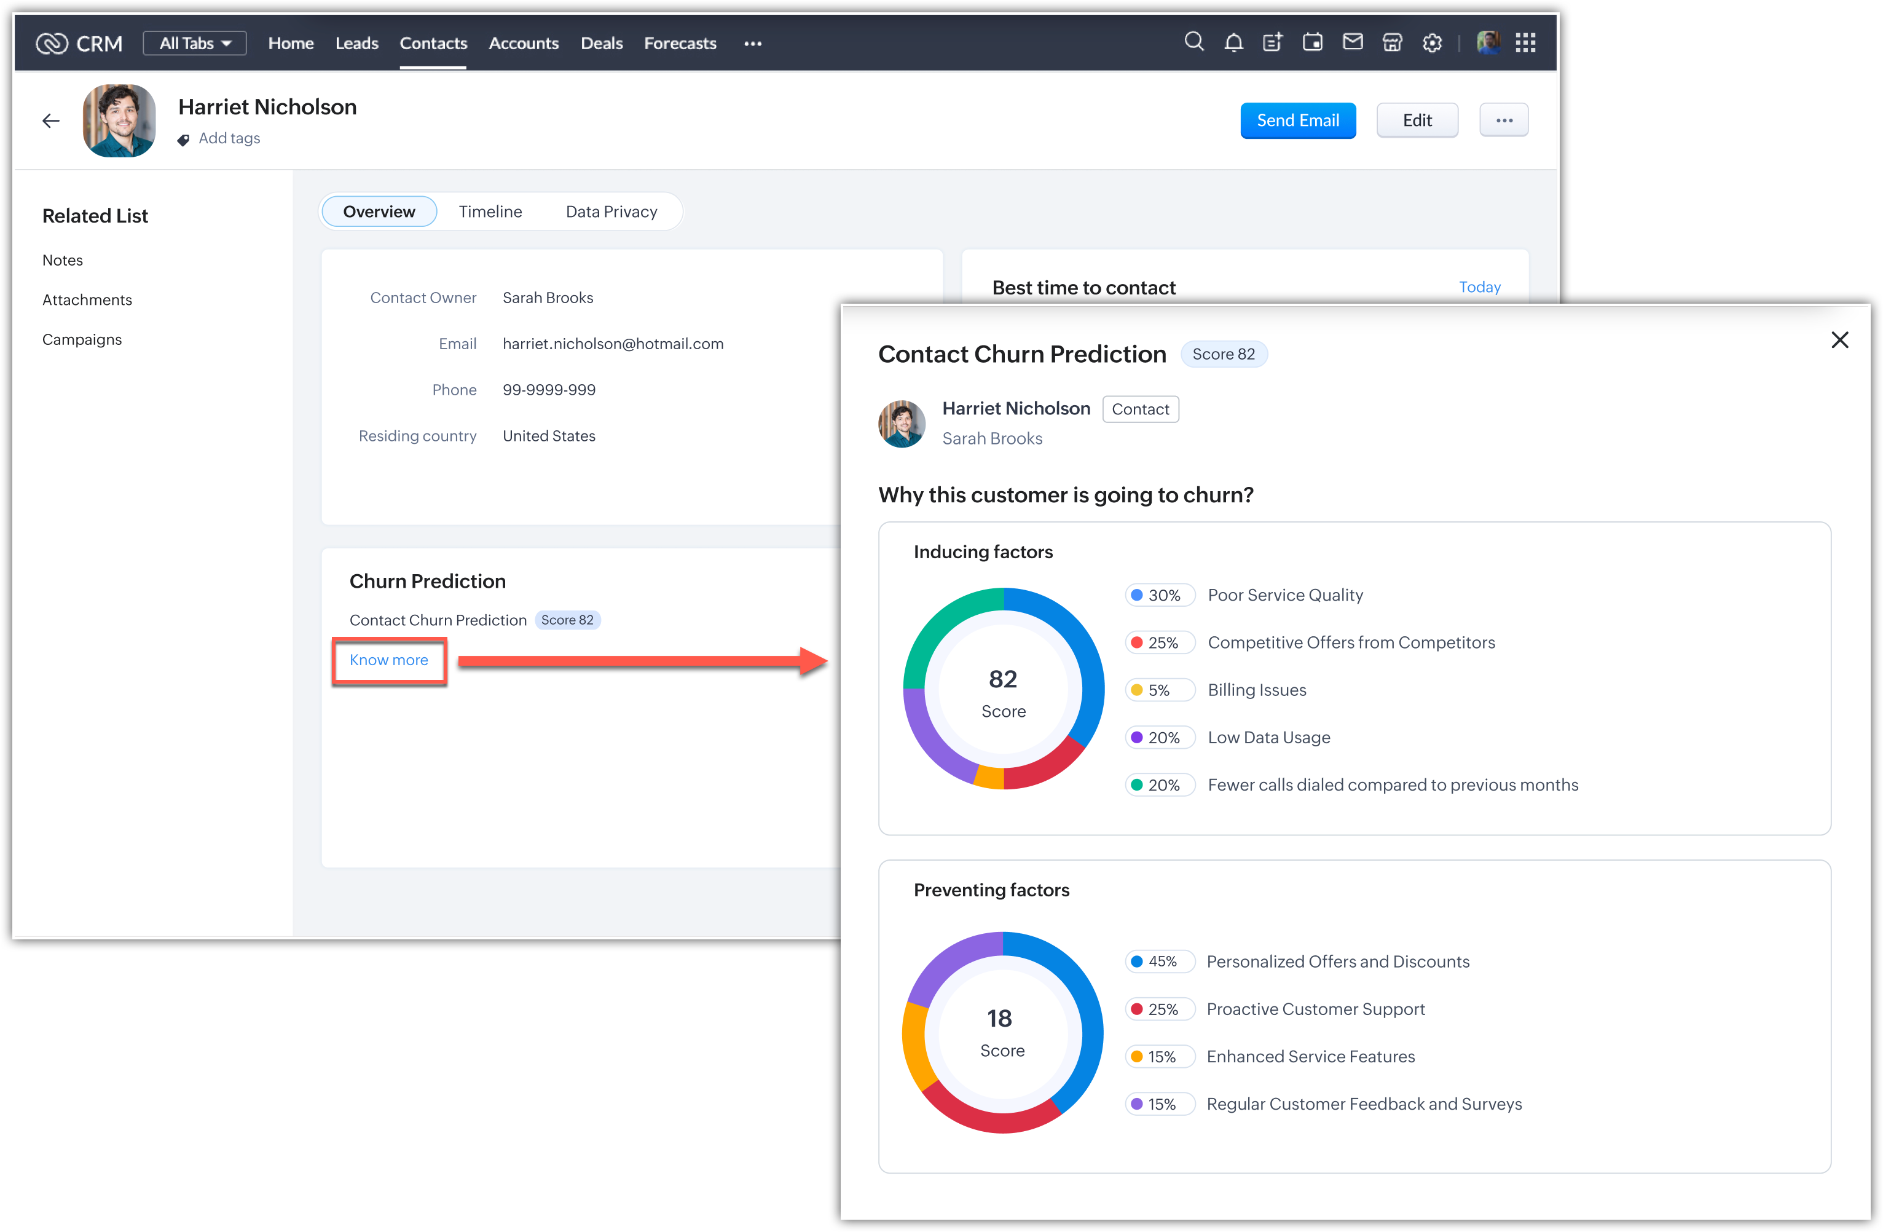The image size is (1883, 1232).
Task: Click the back arrow beside contact photo
Action: [x=52, y=121]
